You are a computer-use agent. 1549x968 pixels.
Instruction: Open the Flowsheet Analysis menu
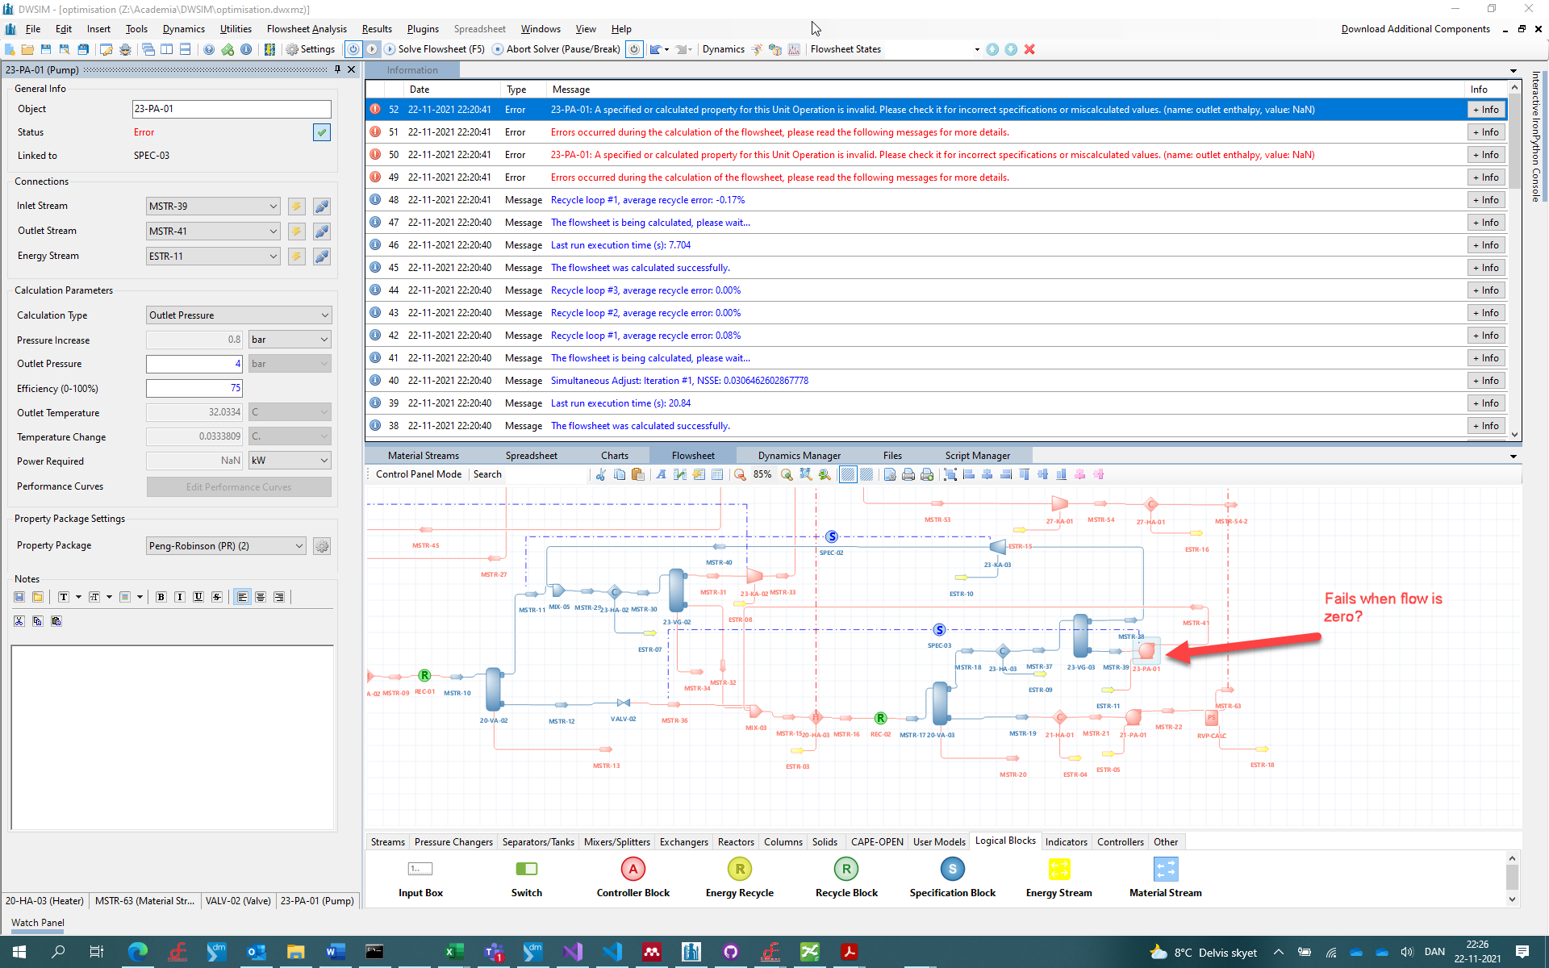coord(307,29)
